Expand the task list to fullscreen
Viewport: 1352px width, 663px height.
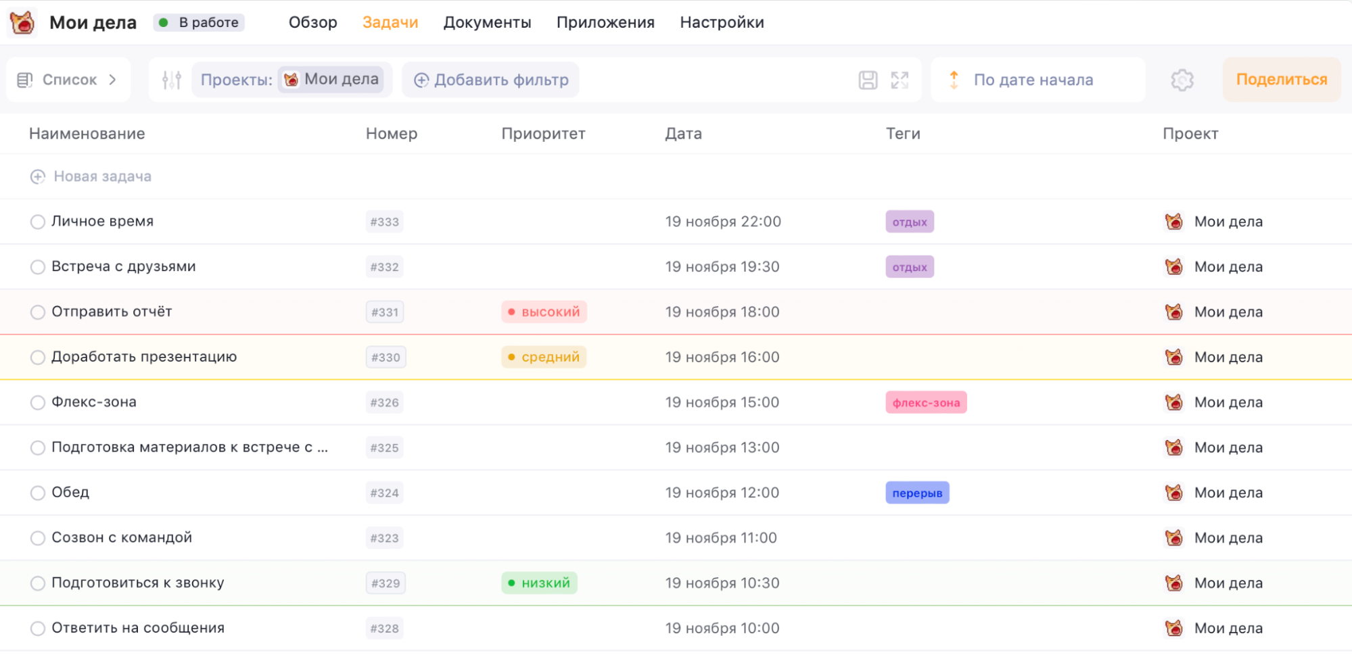900,80
